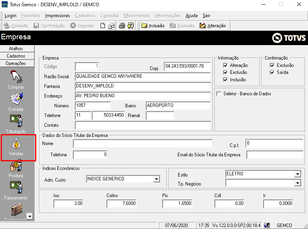Open the Ajuda menu
Viewport: 308px width, 229px height.
coord(191,16)
